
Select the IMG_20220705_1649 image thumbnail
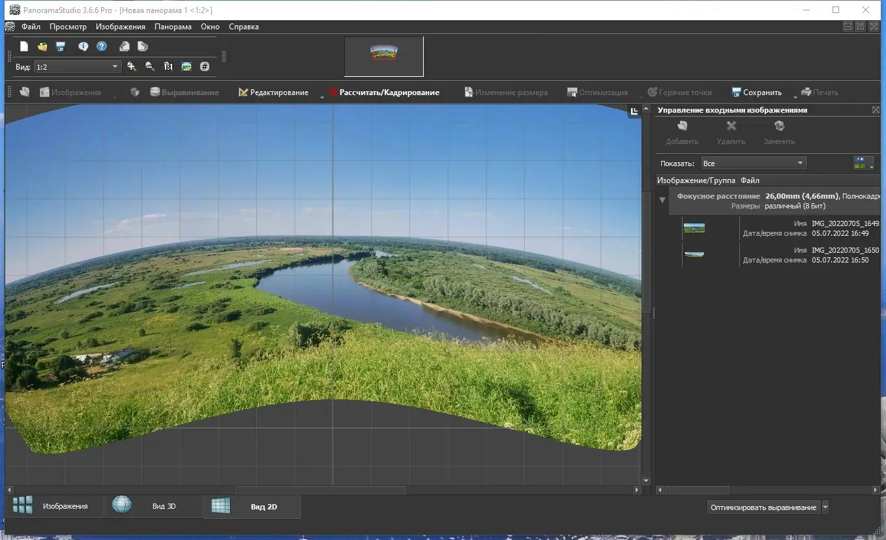pyautogui.click(x=694, y=229)
